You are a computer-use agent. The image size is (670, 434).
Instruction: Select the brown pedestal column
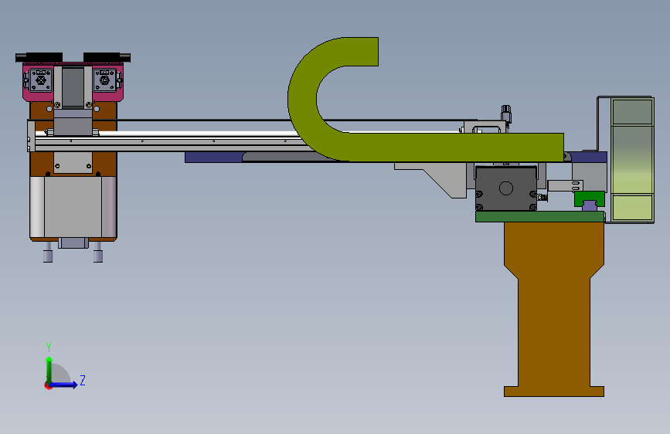554,309
